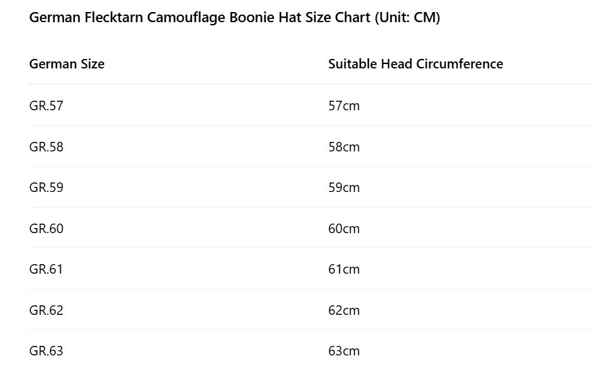The width and height of the screenshot is (593, 382).
Task: Click the 'German Size' column header
Action: (67, 64)
